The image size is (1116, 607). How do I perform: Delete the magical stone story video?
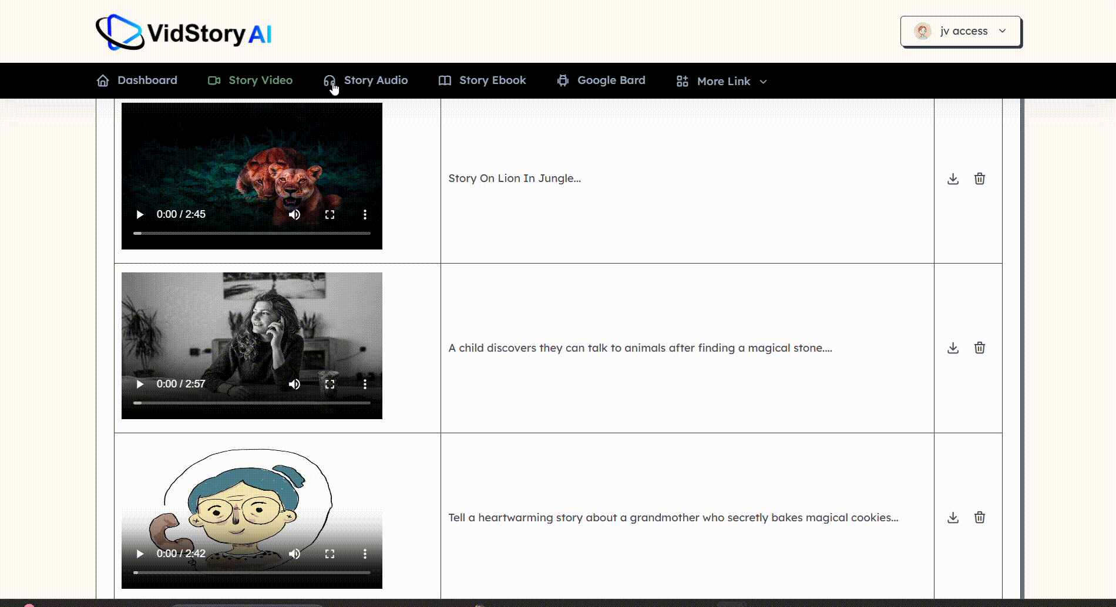(x=979, y=348)
